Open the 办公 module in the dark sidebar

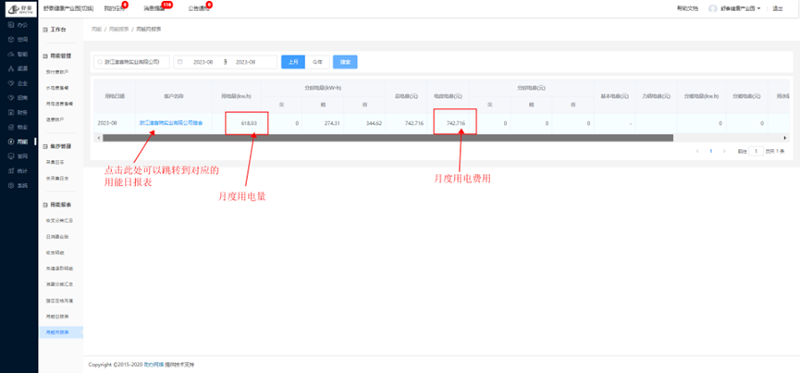coord(18,24)
